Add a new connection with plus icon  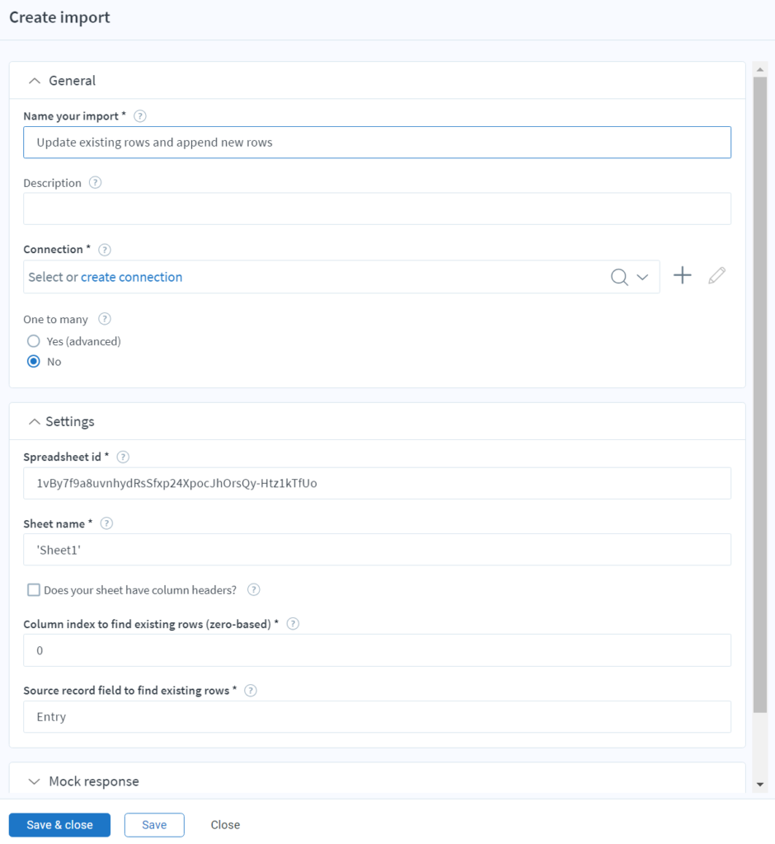[x=683, y=275]
